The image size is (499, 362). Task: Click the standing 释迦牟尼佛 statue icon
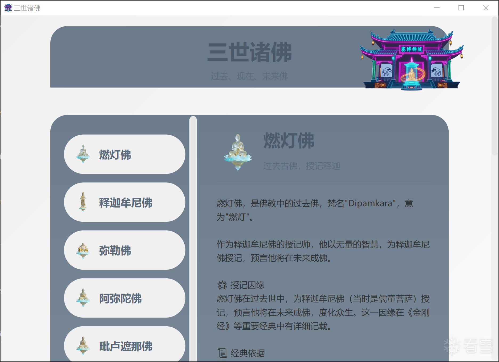pos(83,202)
